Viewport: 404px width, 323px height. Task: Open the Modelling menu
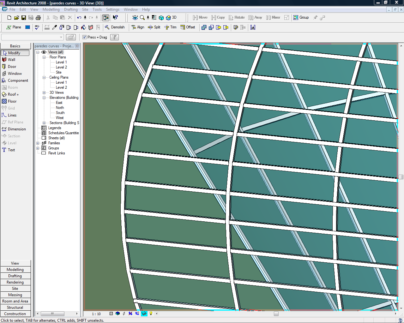51,9
